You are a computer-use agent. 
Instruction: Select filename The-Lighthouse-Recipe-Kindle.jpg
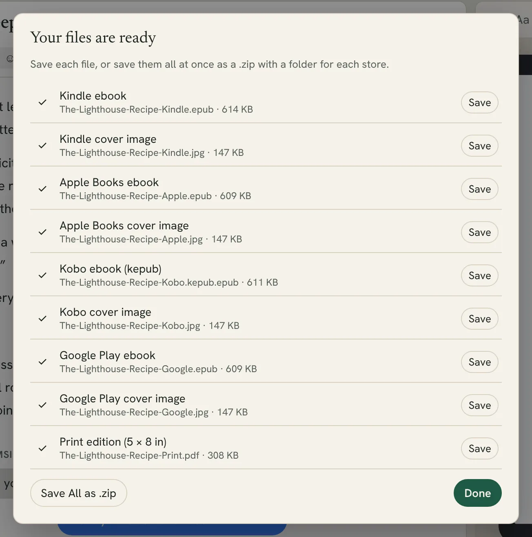[x=132, y=153]
